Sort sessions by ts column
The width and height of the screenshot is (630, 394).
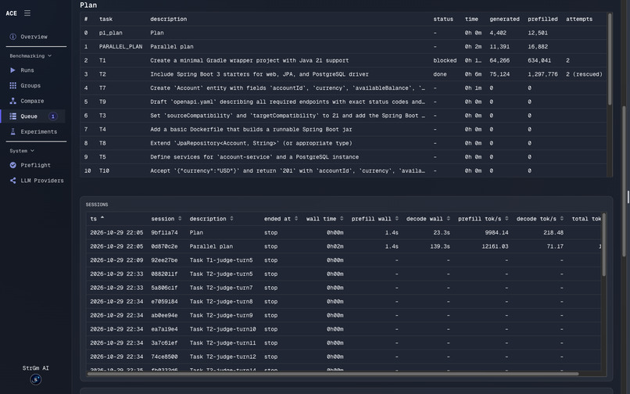(x=97, y=218)
